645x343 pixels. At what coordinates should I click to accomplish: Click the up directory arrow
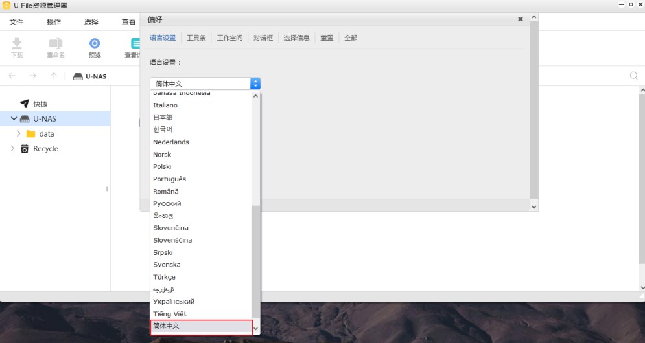54,76
